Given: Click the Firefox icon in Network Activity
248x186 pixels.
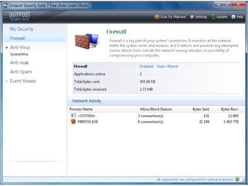Looking at the screenshot, I should [73, 121].
